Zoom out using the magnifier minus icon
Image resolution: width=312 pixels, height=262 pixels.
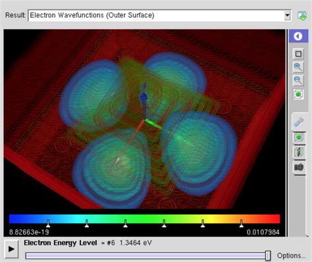(298, 80)
